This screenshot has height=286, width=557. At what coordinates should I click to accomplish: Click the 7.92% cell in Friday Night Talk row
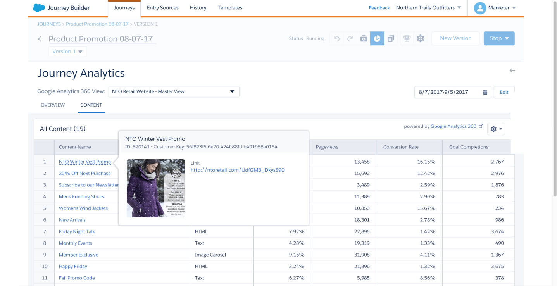click(x=283, y=231)
